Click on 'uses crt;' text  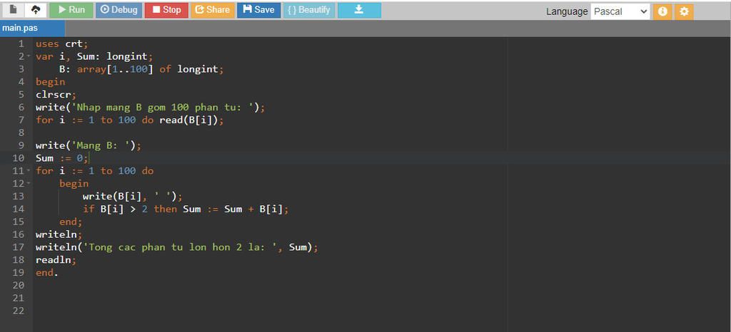pos(61,43)
